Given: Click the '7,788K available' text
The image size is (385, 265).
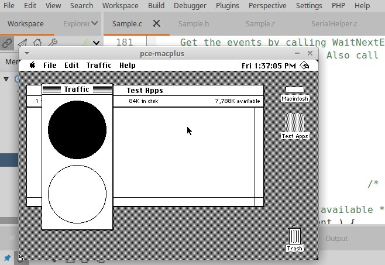Looking at the screenshot, I should pos(238,101).
